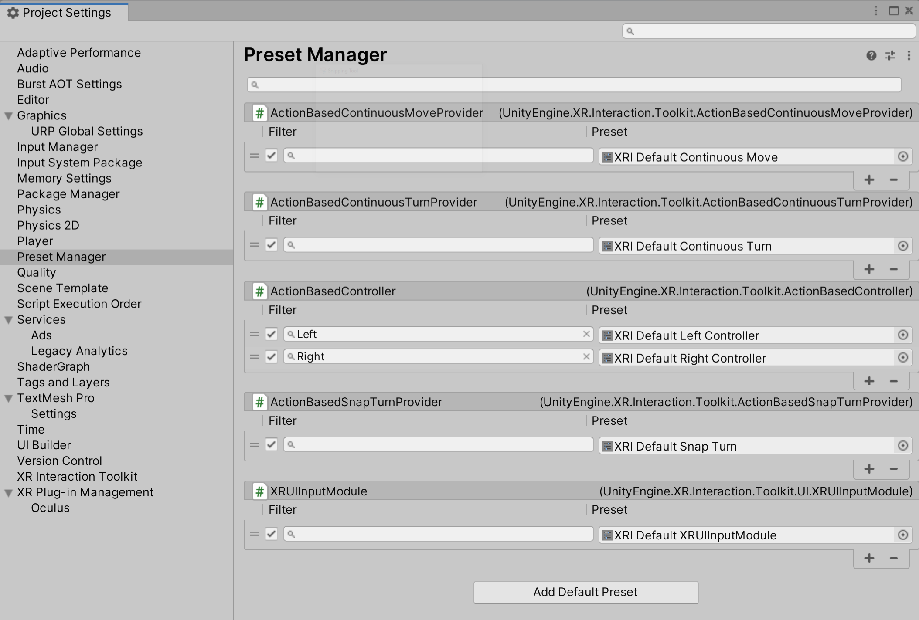The height and width of the screenshot is (620, 919).
Task: Click the Add Default Preset button
Action: click(585, 592)
